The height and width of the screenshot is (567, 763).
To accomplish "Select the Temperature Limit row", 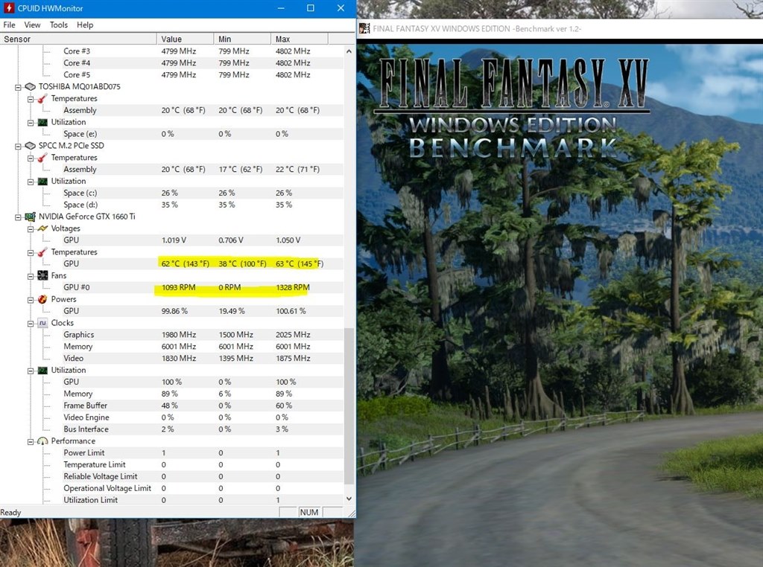I will (x=172, y=464).
